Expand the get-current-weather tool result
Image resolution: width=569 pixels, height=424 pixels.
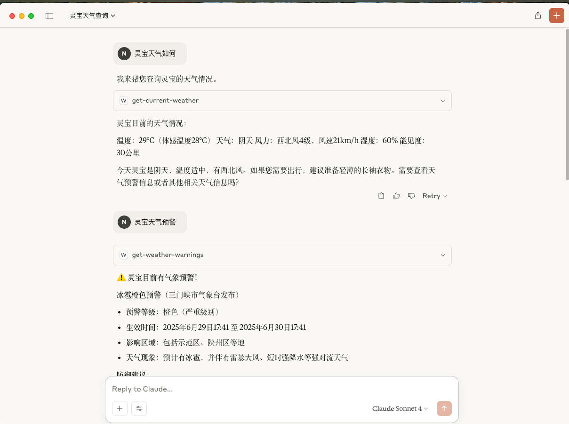click(443, 100)
